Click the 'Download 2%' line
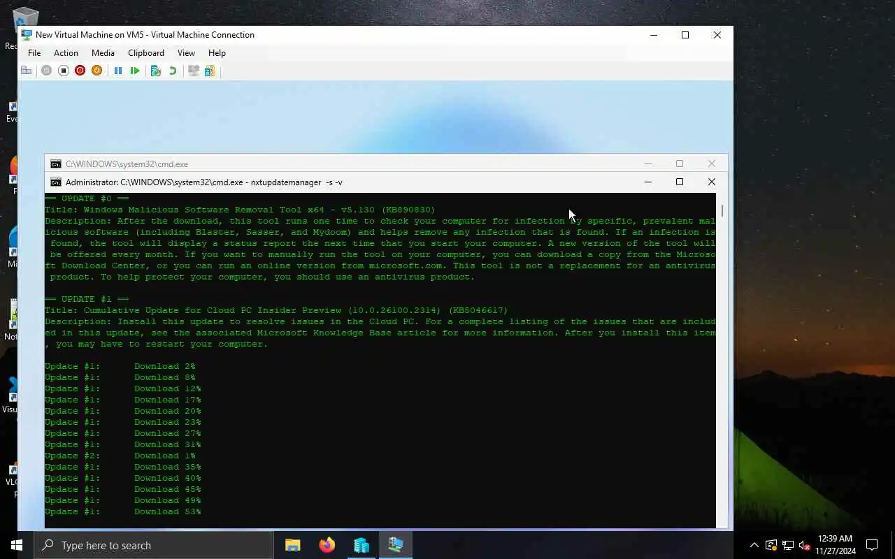Viewport: 895px width, 559px height. pyautogui.click(x=120, y=366)
